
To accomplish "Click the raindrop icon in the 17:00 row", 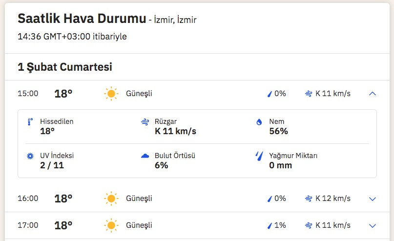I will click(269, 225).
